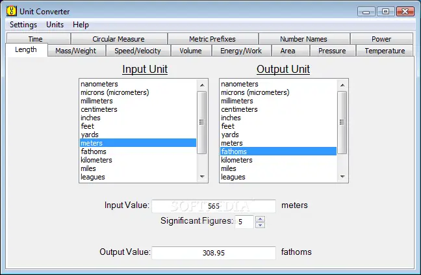Switch to the Number Names tab
The height and width of the screenshot is (275, 421).
click(303, 39)
